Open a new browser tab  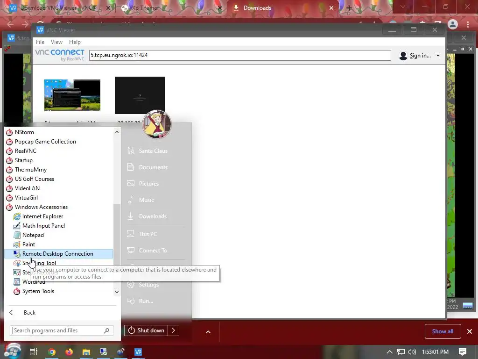pos(349,8)
